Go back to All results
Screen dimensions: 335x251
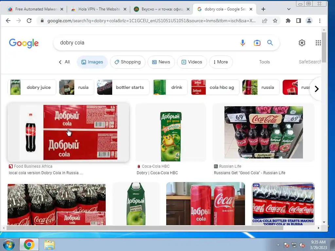click(x=64, y=62)
